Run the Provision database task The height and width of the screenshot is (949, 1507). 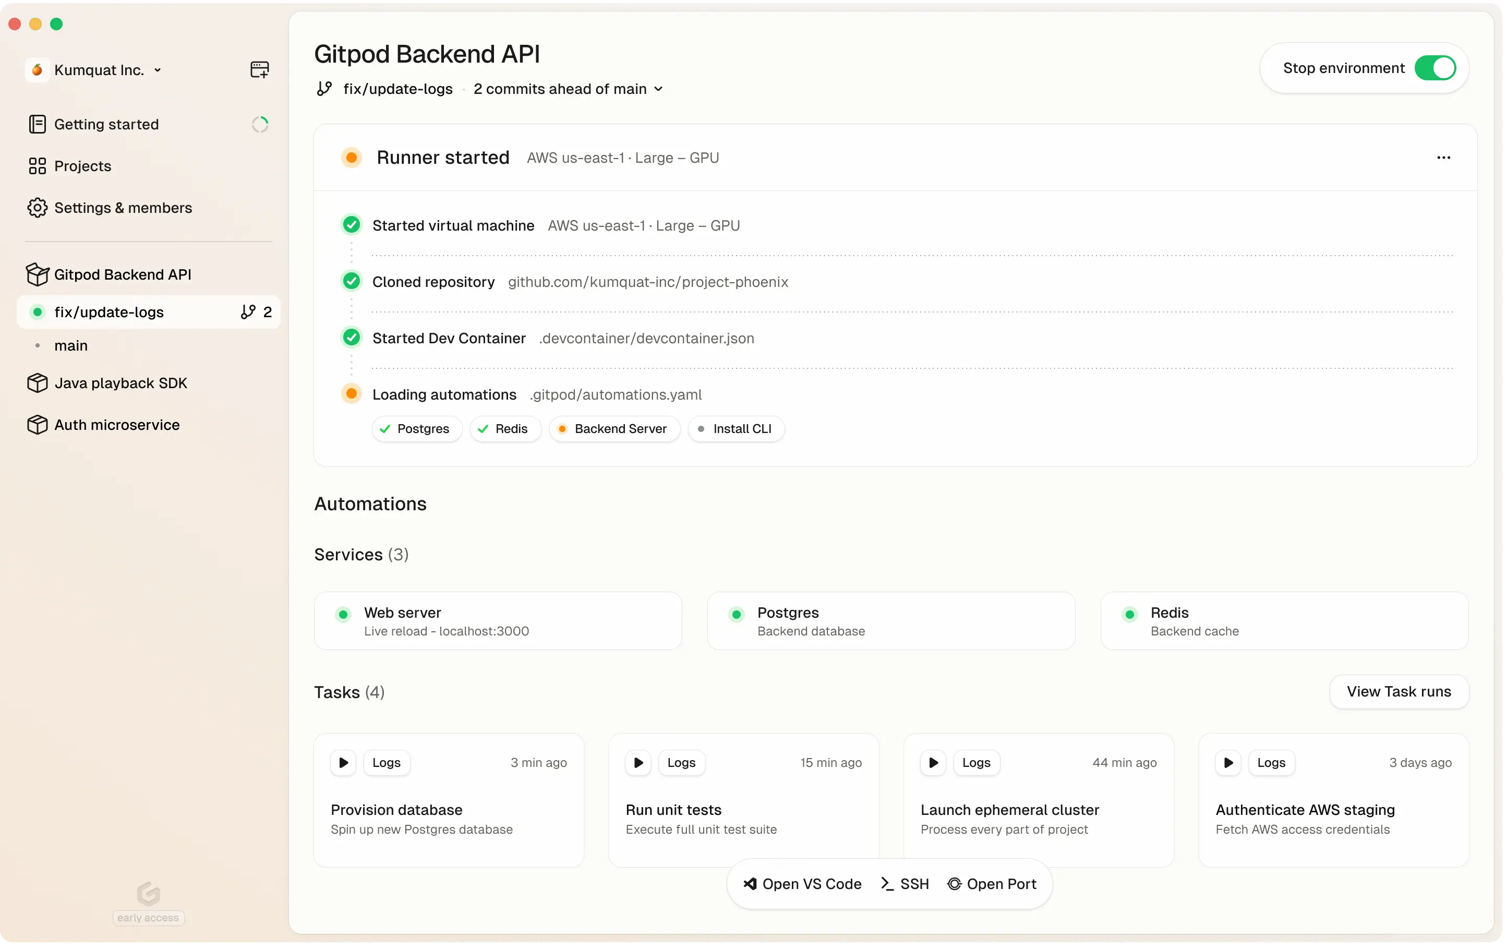pyautogui.click(x=343, y=763)
